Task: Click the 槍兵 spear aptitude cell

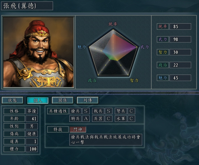Action: coord(75,111)
